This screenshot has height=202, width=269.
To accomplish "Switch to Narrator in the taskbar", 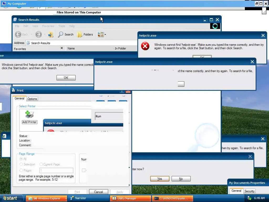I will [x=88, y=198].
